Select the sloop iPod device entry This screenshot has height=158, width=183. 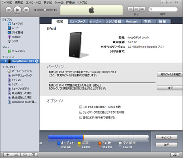point(20,61)
